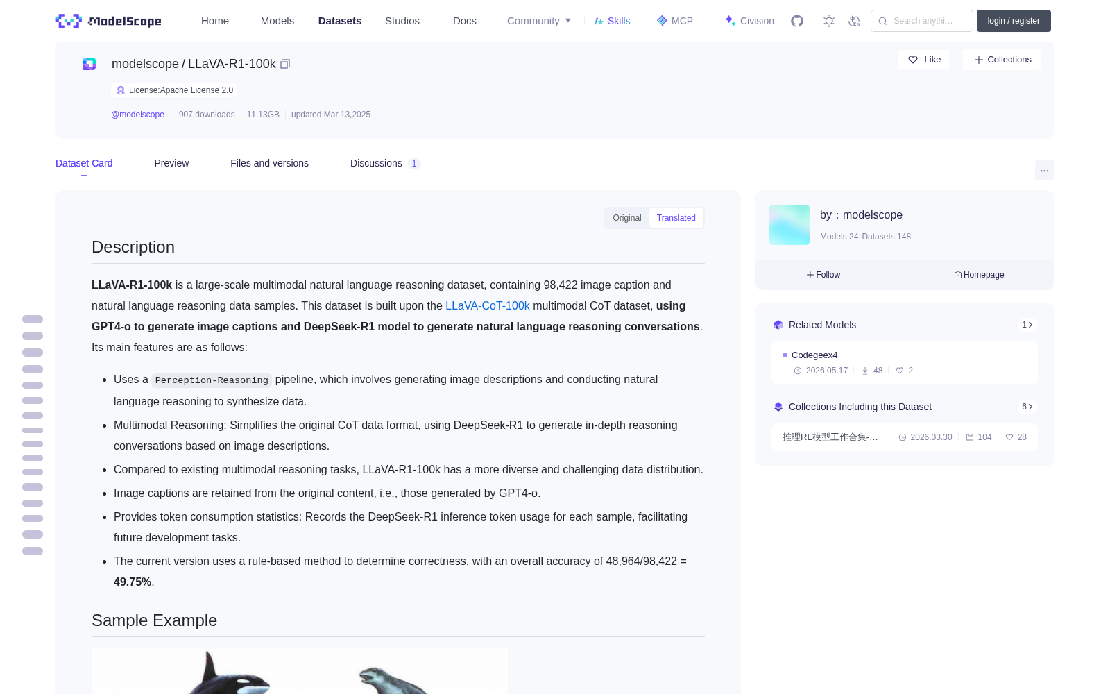Open Docs in top navigation
Image resolution: width=1110 pixels, height=694 pixels.
tap(465, 21)
